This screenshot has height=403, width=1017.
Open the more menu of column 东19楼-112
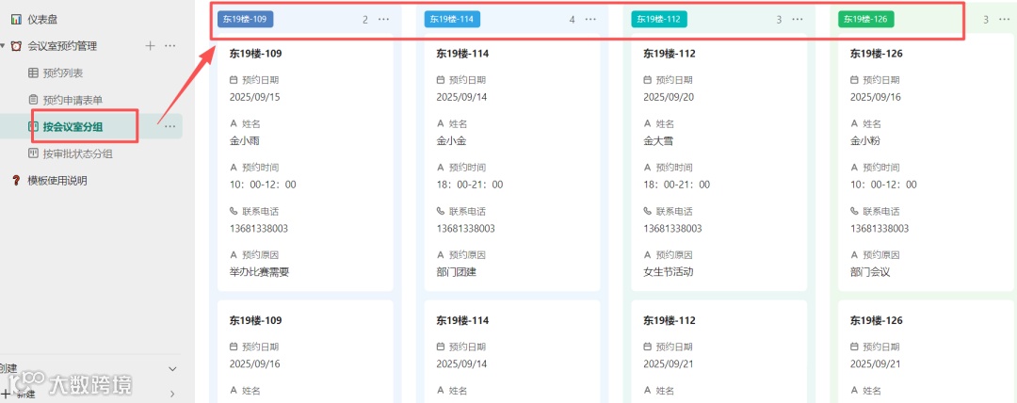(x=798, y=20)
